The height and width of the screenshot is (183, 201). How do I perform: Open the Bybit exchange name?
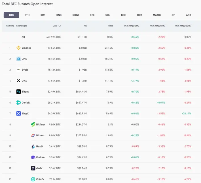[x=25, y=70]
